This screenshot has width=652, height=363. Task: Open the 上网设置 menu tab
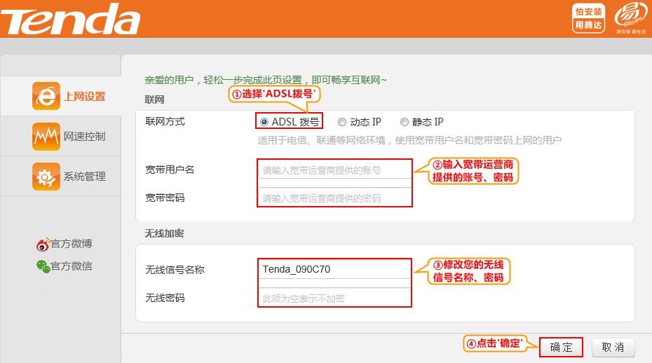pos(84,97)
